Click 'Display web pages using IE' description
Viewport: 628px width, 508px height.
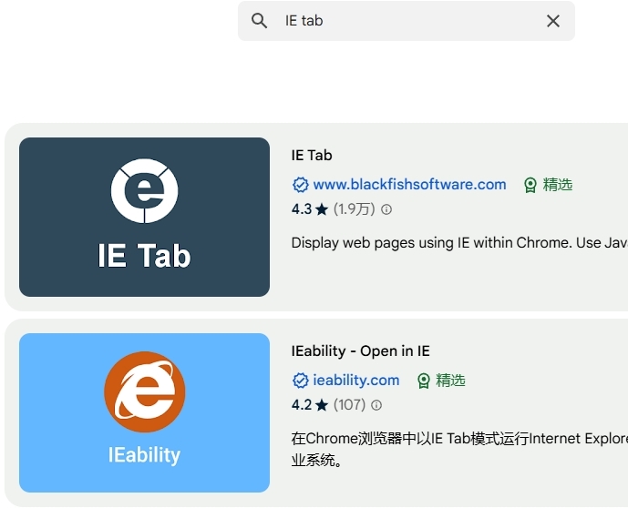[x=459, y=243]
